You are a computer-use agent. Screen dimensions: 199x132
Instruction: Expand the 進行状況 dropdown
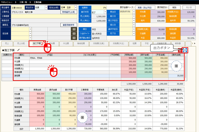(105, 13)
